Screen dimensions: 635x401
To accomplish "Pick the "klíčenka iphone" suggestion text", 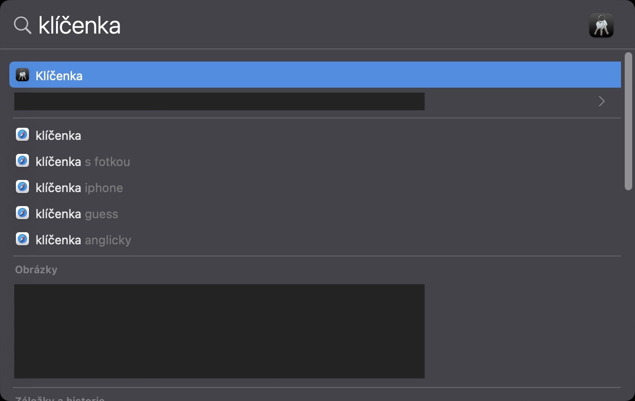I will 79,188.
